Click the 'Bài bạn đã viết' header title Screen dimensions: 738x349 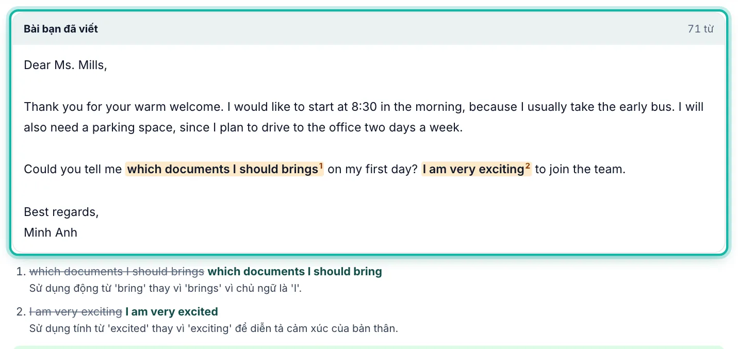pyautogui.click(x=61, y=29)
